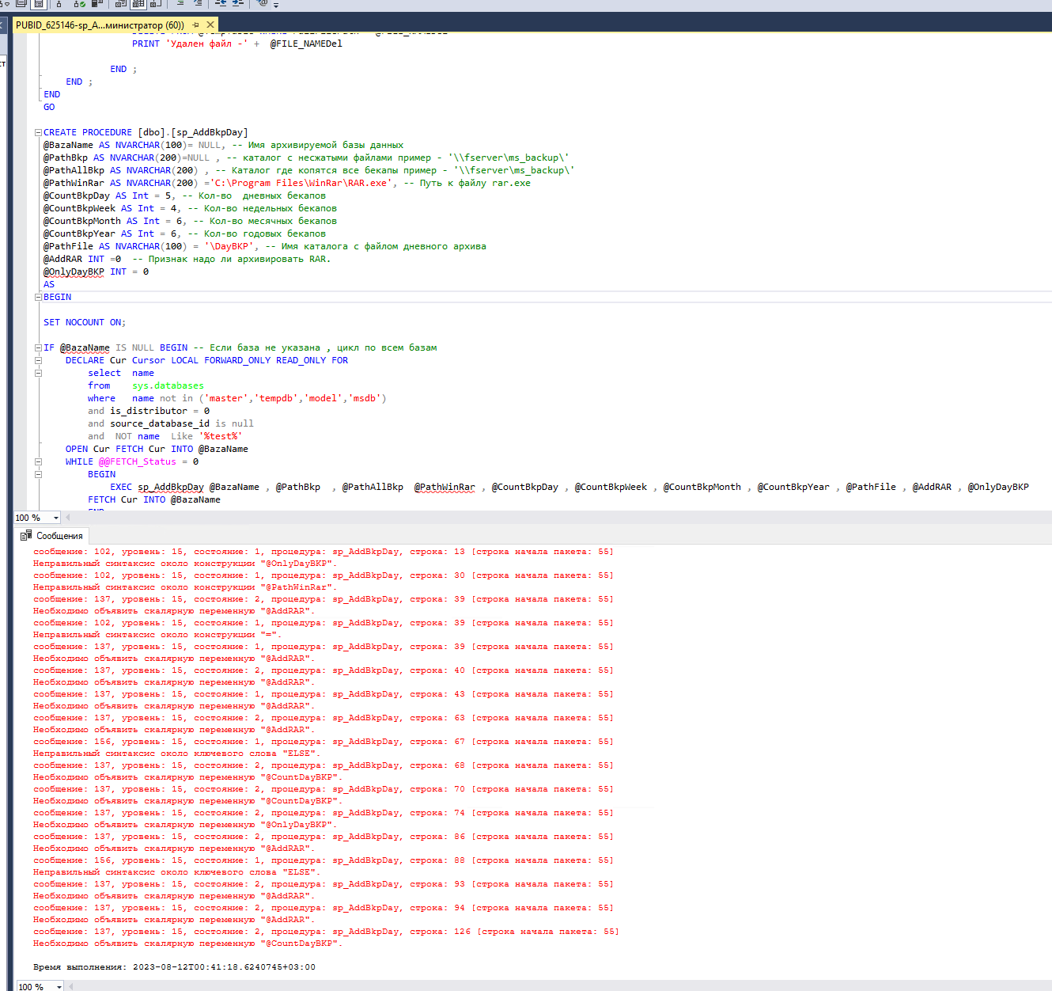Click the Decrease Indent toolbar icon

pyautogui.click(x=221, y=4)
